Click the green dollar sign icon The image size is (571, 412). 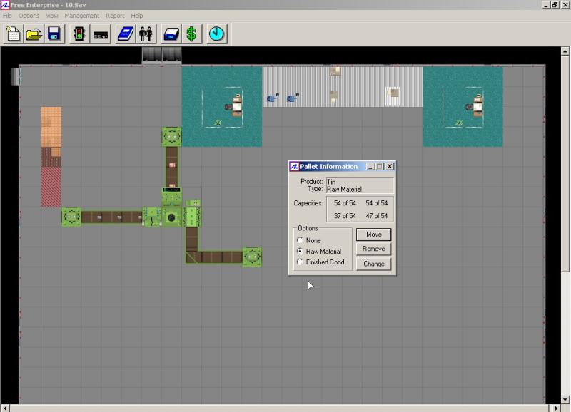point(191,34)
